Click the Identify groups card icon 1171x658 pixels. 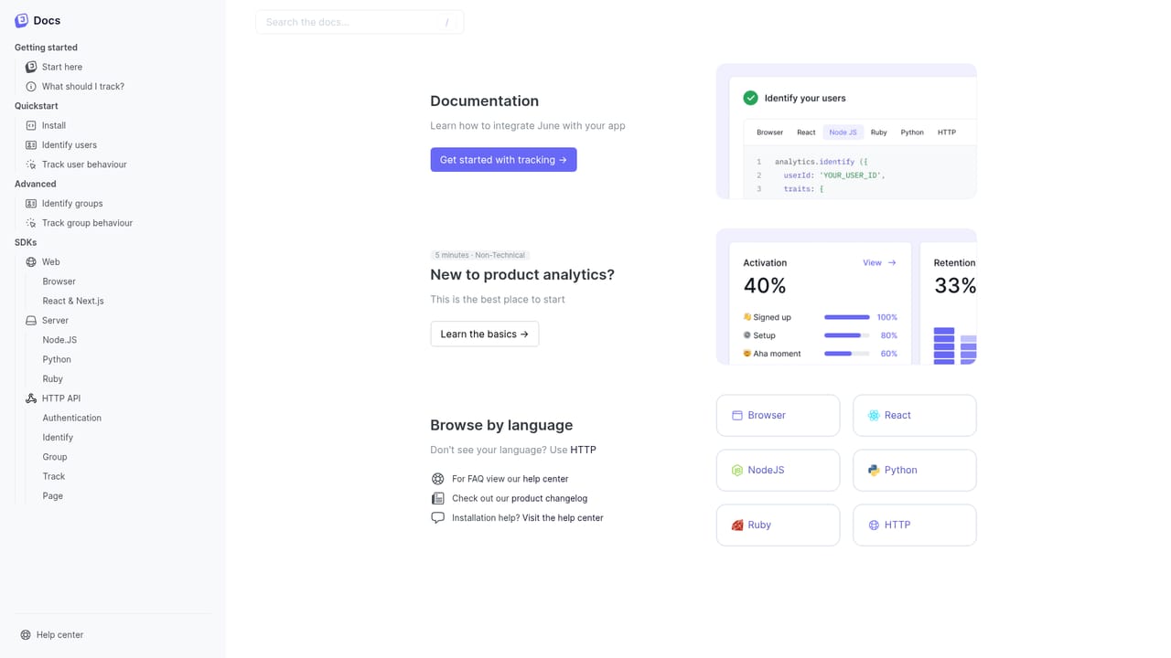31,203
